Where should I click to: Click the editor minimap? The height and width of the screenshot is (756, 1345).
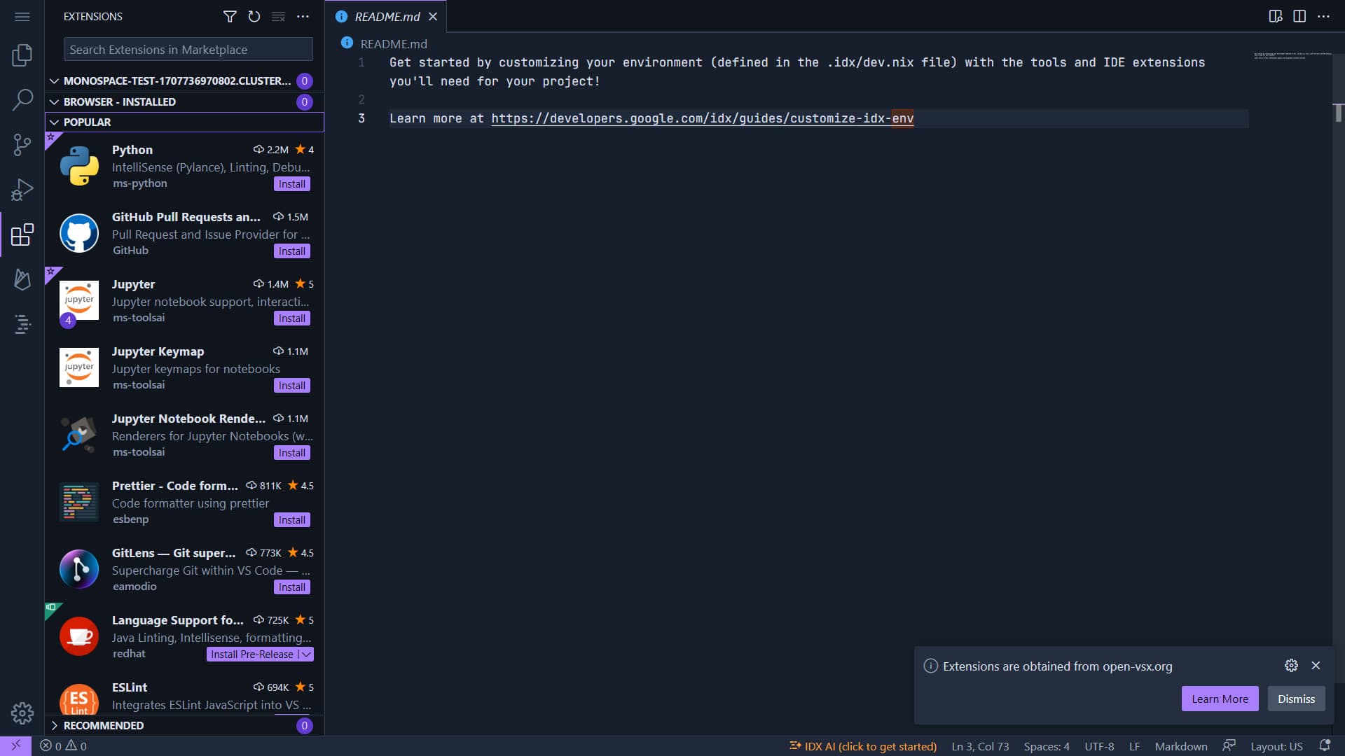tap(1292, 55)
